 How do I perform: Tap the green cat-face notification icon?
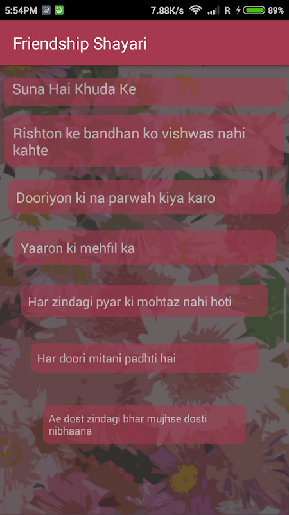coord(59,10)
